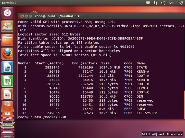Select the partition name 'ROOT-B'
This screenshot has height=138, width=185.
click(143, 84)
